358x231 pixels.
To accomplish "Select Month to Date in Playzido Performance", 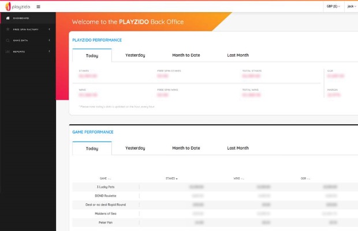I will (x=186, y=55).
